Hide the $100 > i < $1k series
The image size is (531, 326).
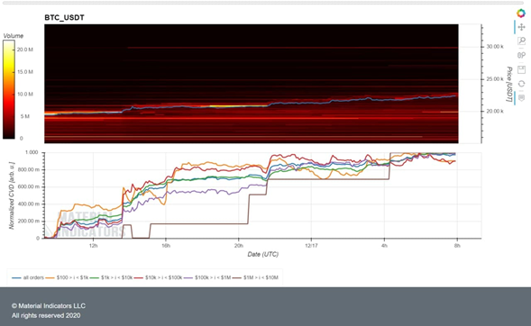(x=67, y=277)
